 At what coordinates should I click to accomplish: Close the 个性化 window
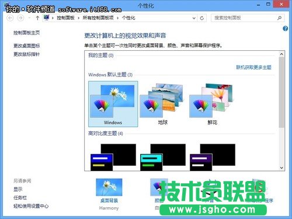281,4
